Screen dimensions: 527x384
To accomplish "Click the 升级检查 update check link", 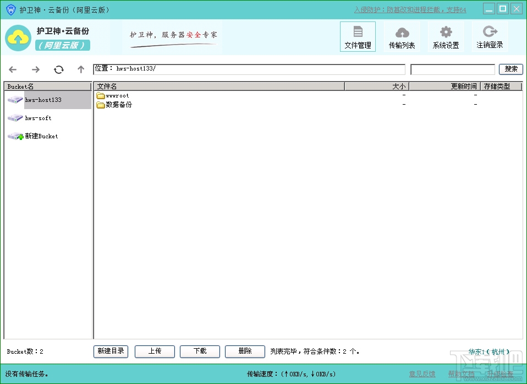I will [x=501, y=374].
